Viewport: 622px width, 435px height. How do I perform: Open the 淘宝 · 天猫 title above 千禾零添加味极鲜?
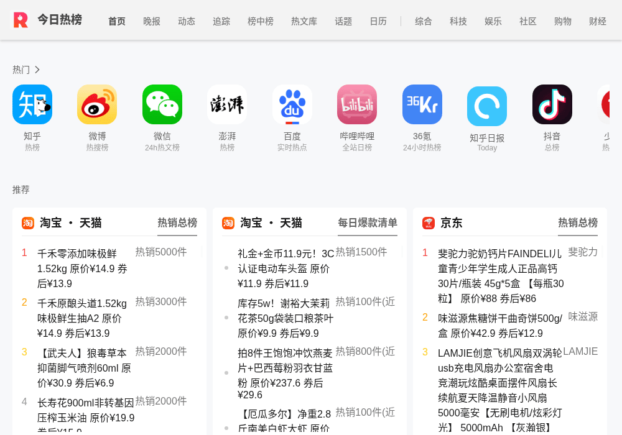pyautogui.click(x=71, y=223)
